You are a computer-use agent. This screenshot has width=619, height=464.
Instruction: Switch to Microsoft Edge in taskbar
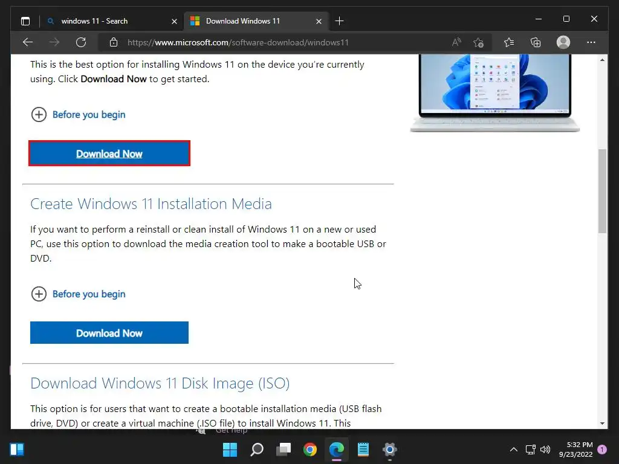coord(337,449)
